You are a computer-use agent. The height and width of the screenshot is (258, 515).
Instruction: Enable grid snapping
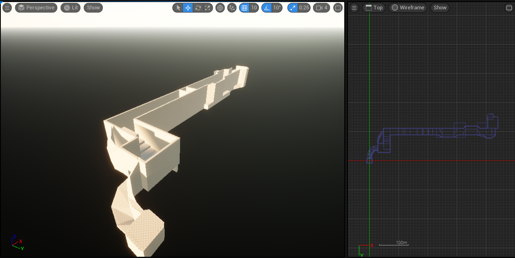click(244, 7)
